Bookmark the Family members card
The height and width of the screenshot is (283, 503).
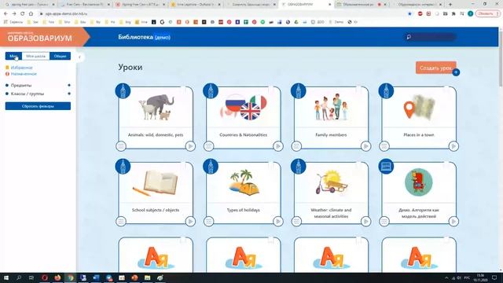pos(359,90)
